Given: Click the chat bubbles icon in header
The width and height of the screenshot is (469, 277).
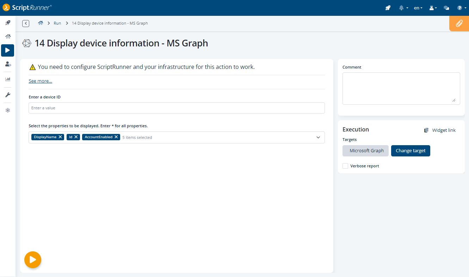Looking at the screenshot, I should pyautogui.click(x=446, y=8).
